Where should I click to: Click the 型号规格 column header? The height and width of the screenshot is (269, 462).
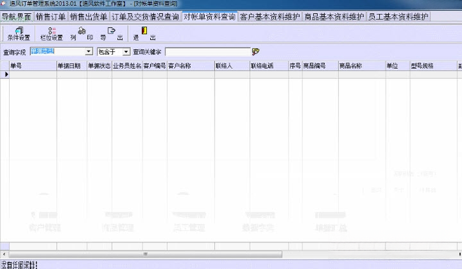coord(433,65)
